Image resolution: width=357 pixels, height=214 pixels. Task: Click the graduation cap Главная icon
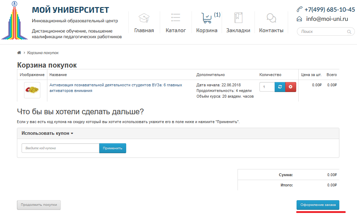click(144, 18)
